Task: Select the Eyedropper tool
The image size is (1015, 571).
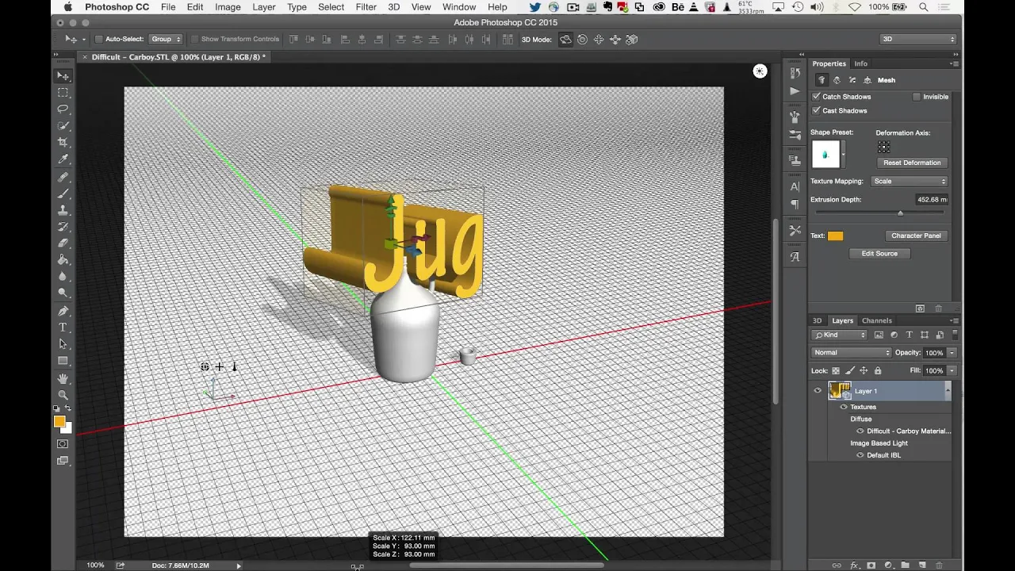Action: (63, 159)
